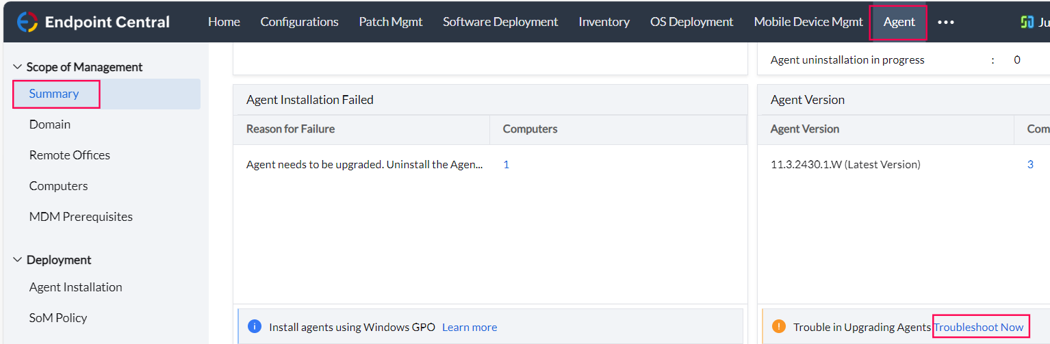Click agent version computers count 3
The height and width of the screenshot is (344, 1050).
coord(1030,165)
